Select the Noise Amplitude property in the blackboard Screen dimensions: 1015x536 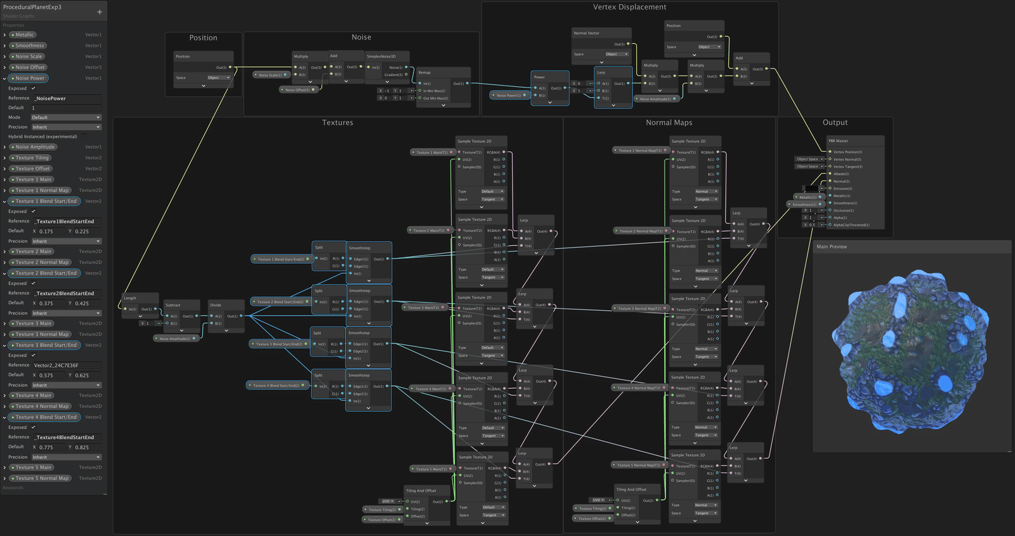click(33, 147)
